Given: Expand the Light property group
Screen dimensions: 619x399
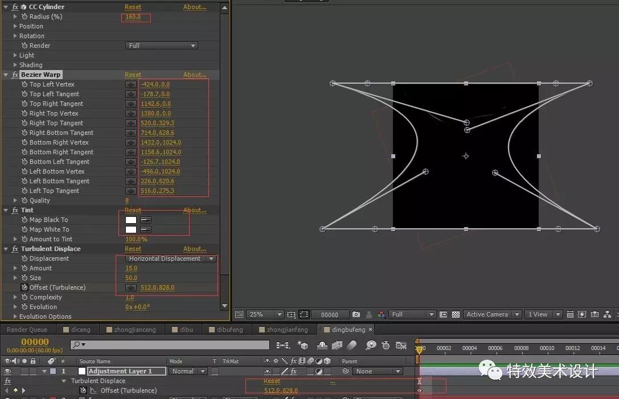Looking at the screenshot, I should click(x=15, y=55).
